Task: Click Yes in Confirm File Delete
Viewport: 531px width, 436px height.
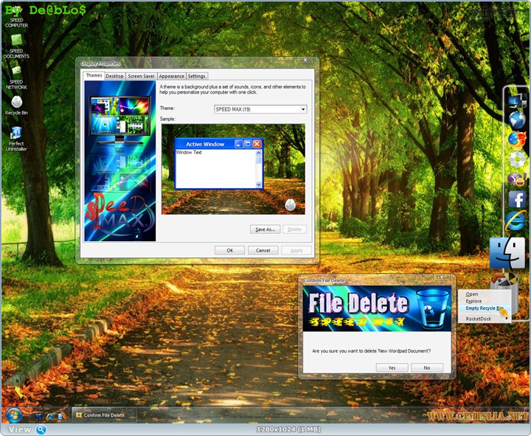Action: (392, 367)
